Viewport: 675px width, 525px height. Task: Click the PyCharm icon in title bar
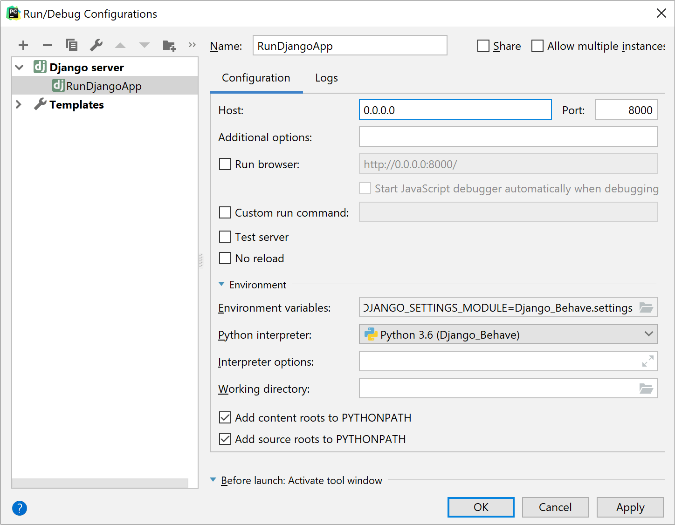tap(13, 14)
